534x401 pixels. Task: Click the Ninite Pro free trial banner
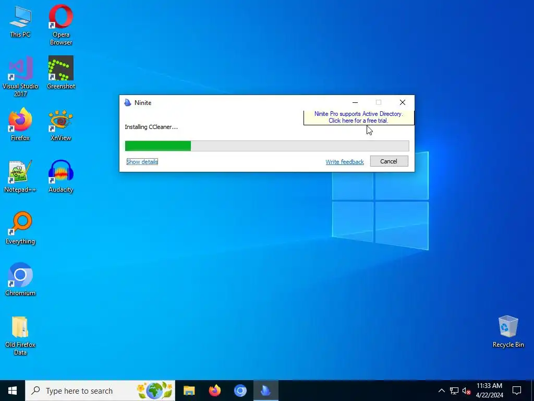359,117
